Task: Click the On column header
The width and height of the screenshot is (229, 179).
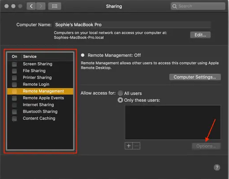Action: [x=14, y=57]
